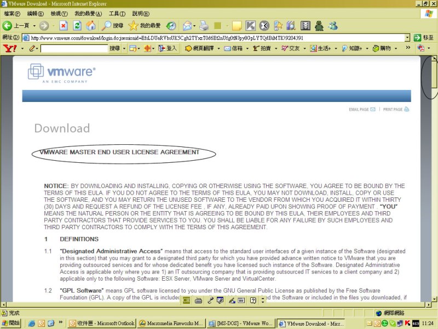Click the IME keyboard icon
438x329 pixels.
tap(198, 300)
